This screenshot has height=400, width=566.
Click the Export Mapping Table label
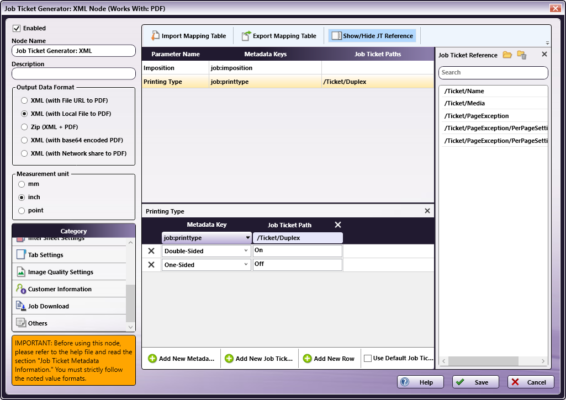[284, 36]
